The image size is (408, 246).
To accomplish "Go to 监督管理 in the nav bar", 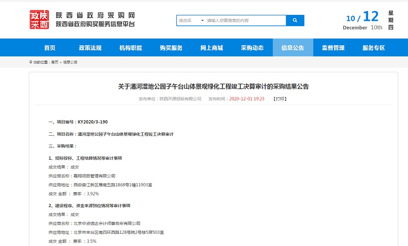I will (333, 48).
